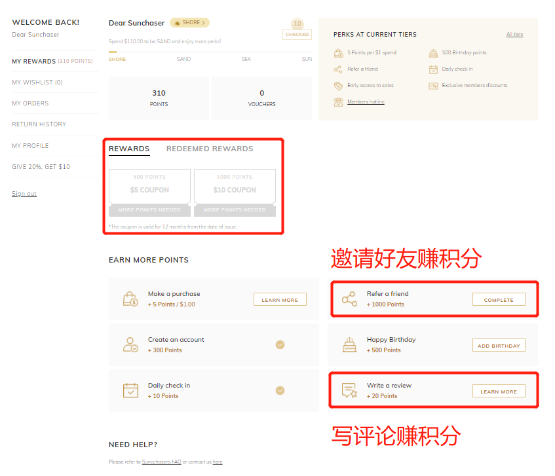Select the telephone icon beside Members hotline
The width and height of the screenshot is (555, 476).
click(340, 102)
